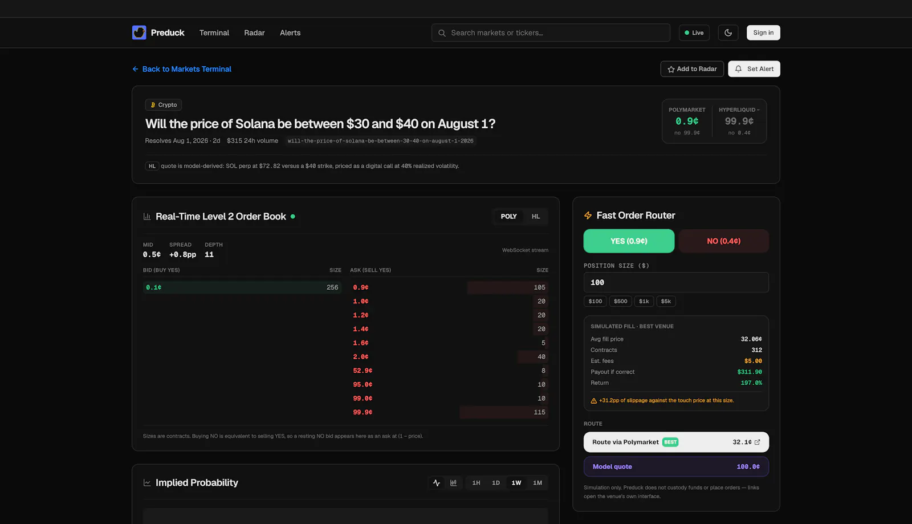
Task: Open the Terminal nav item
Action: (214, 33)
